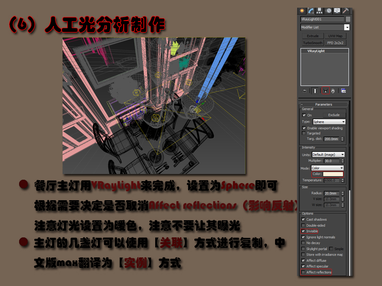
Task: Click the Multiplier value field
Action: [332, 161]
